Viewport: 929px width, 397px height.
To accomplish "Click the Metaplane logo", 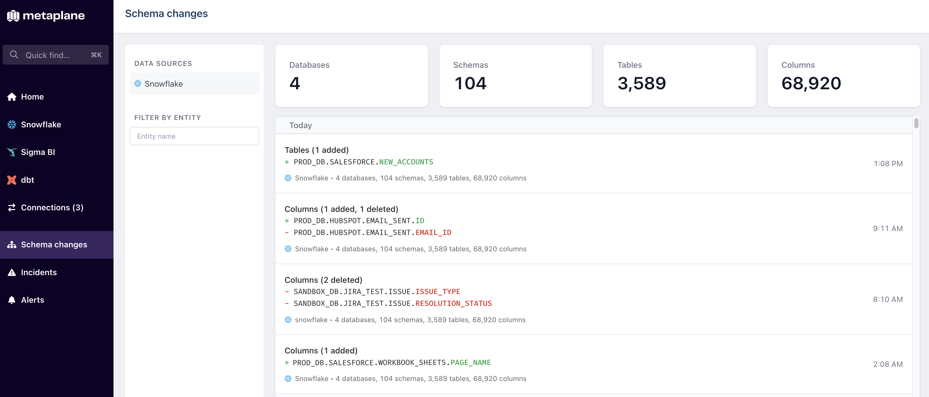I will (46, 15).
